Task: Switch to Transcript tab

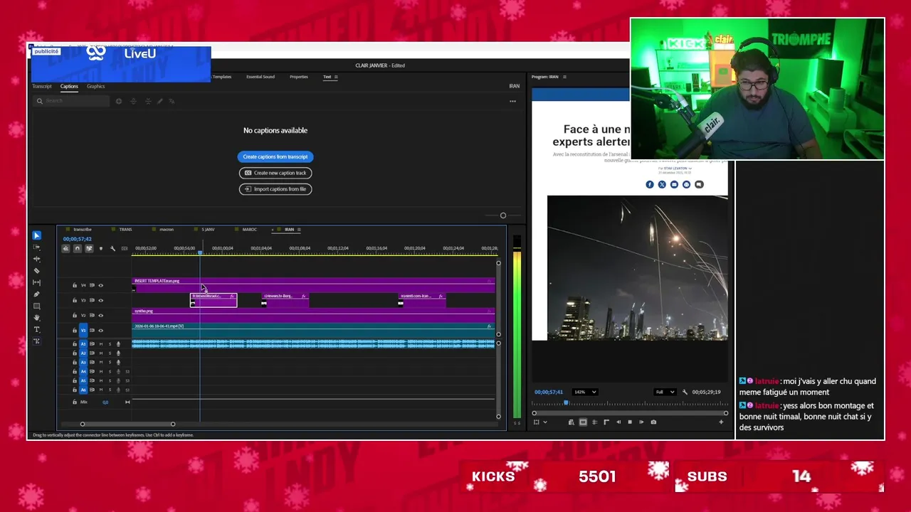Action: (42, 86)
